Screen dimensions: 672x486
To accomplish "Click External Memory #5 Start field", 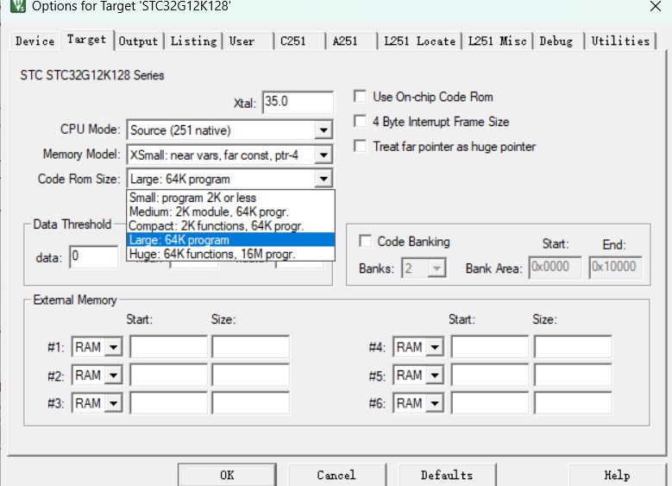I will 490,375.
